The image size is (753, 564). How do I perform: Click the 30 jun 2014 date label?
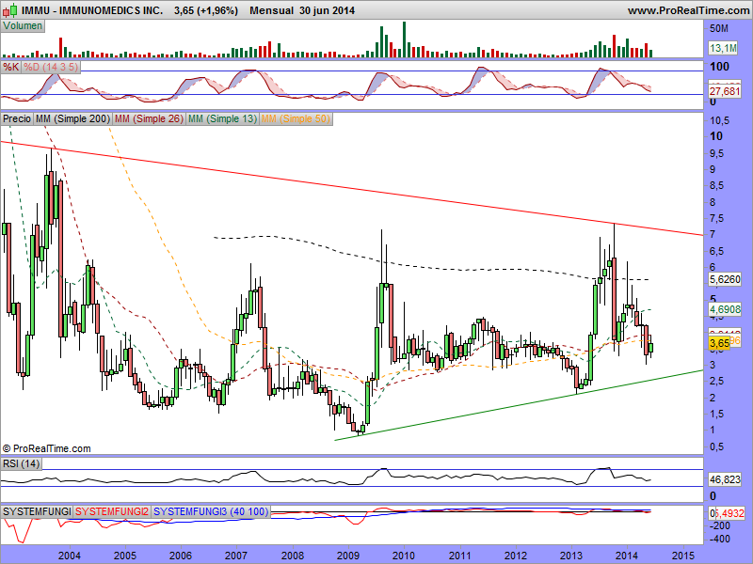pos(327,10)
